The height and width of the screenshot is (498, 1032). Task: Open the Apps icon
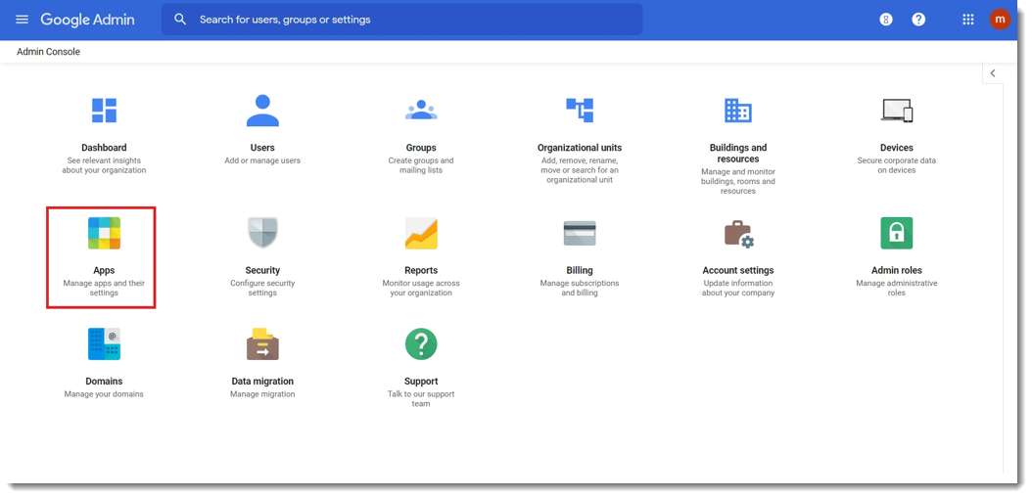click(x=104, y=233)
